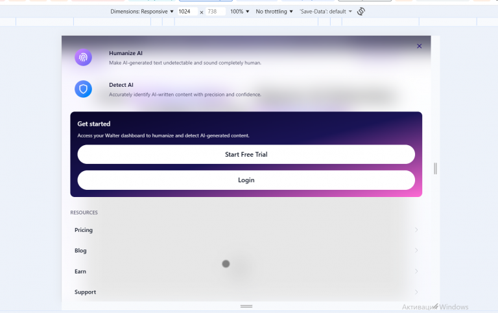Click the 'Access your Walter dashboard' description text
Image resolution: width=498 pixels, height=313 pixels.
pos(163,135)
